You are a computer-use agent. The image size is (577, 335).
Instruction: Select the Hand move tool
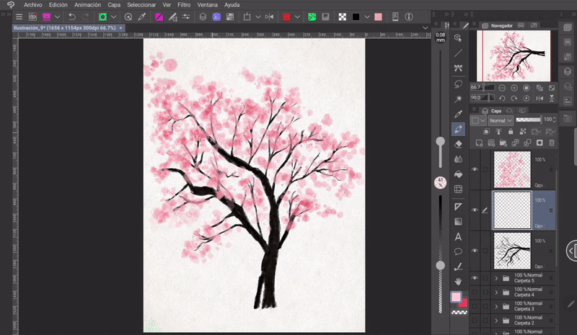click(458, 281)
